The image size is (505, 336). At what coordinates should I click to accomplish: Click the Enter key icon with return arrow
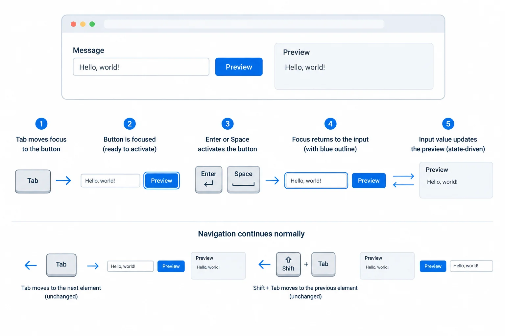pos(209,179)
